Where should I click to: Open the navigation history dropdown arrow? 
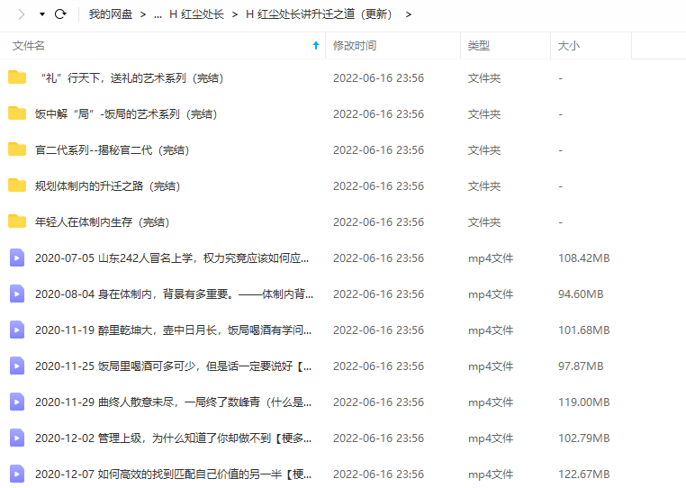pyautogui.click(x=41, y=14)
